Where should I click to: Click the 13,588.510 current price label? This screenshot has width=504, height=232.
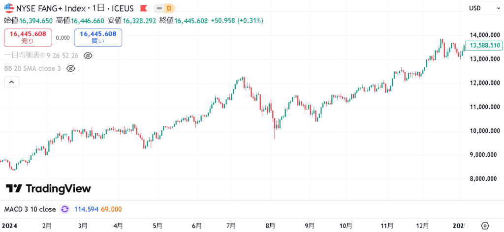484,46
